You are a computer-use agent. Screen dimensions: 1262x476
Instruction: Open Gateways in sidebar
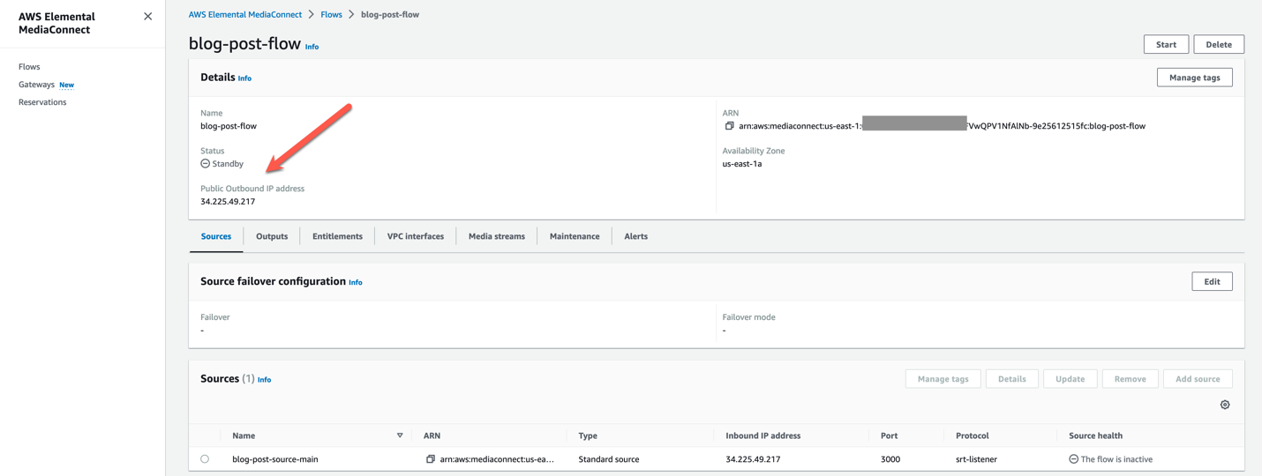tap(36, 85)
